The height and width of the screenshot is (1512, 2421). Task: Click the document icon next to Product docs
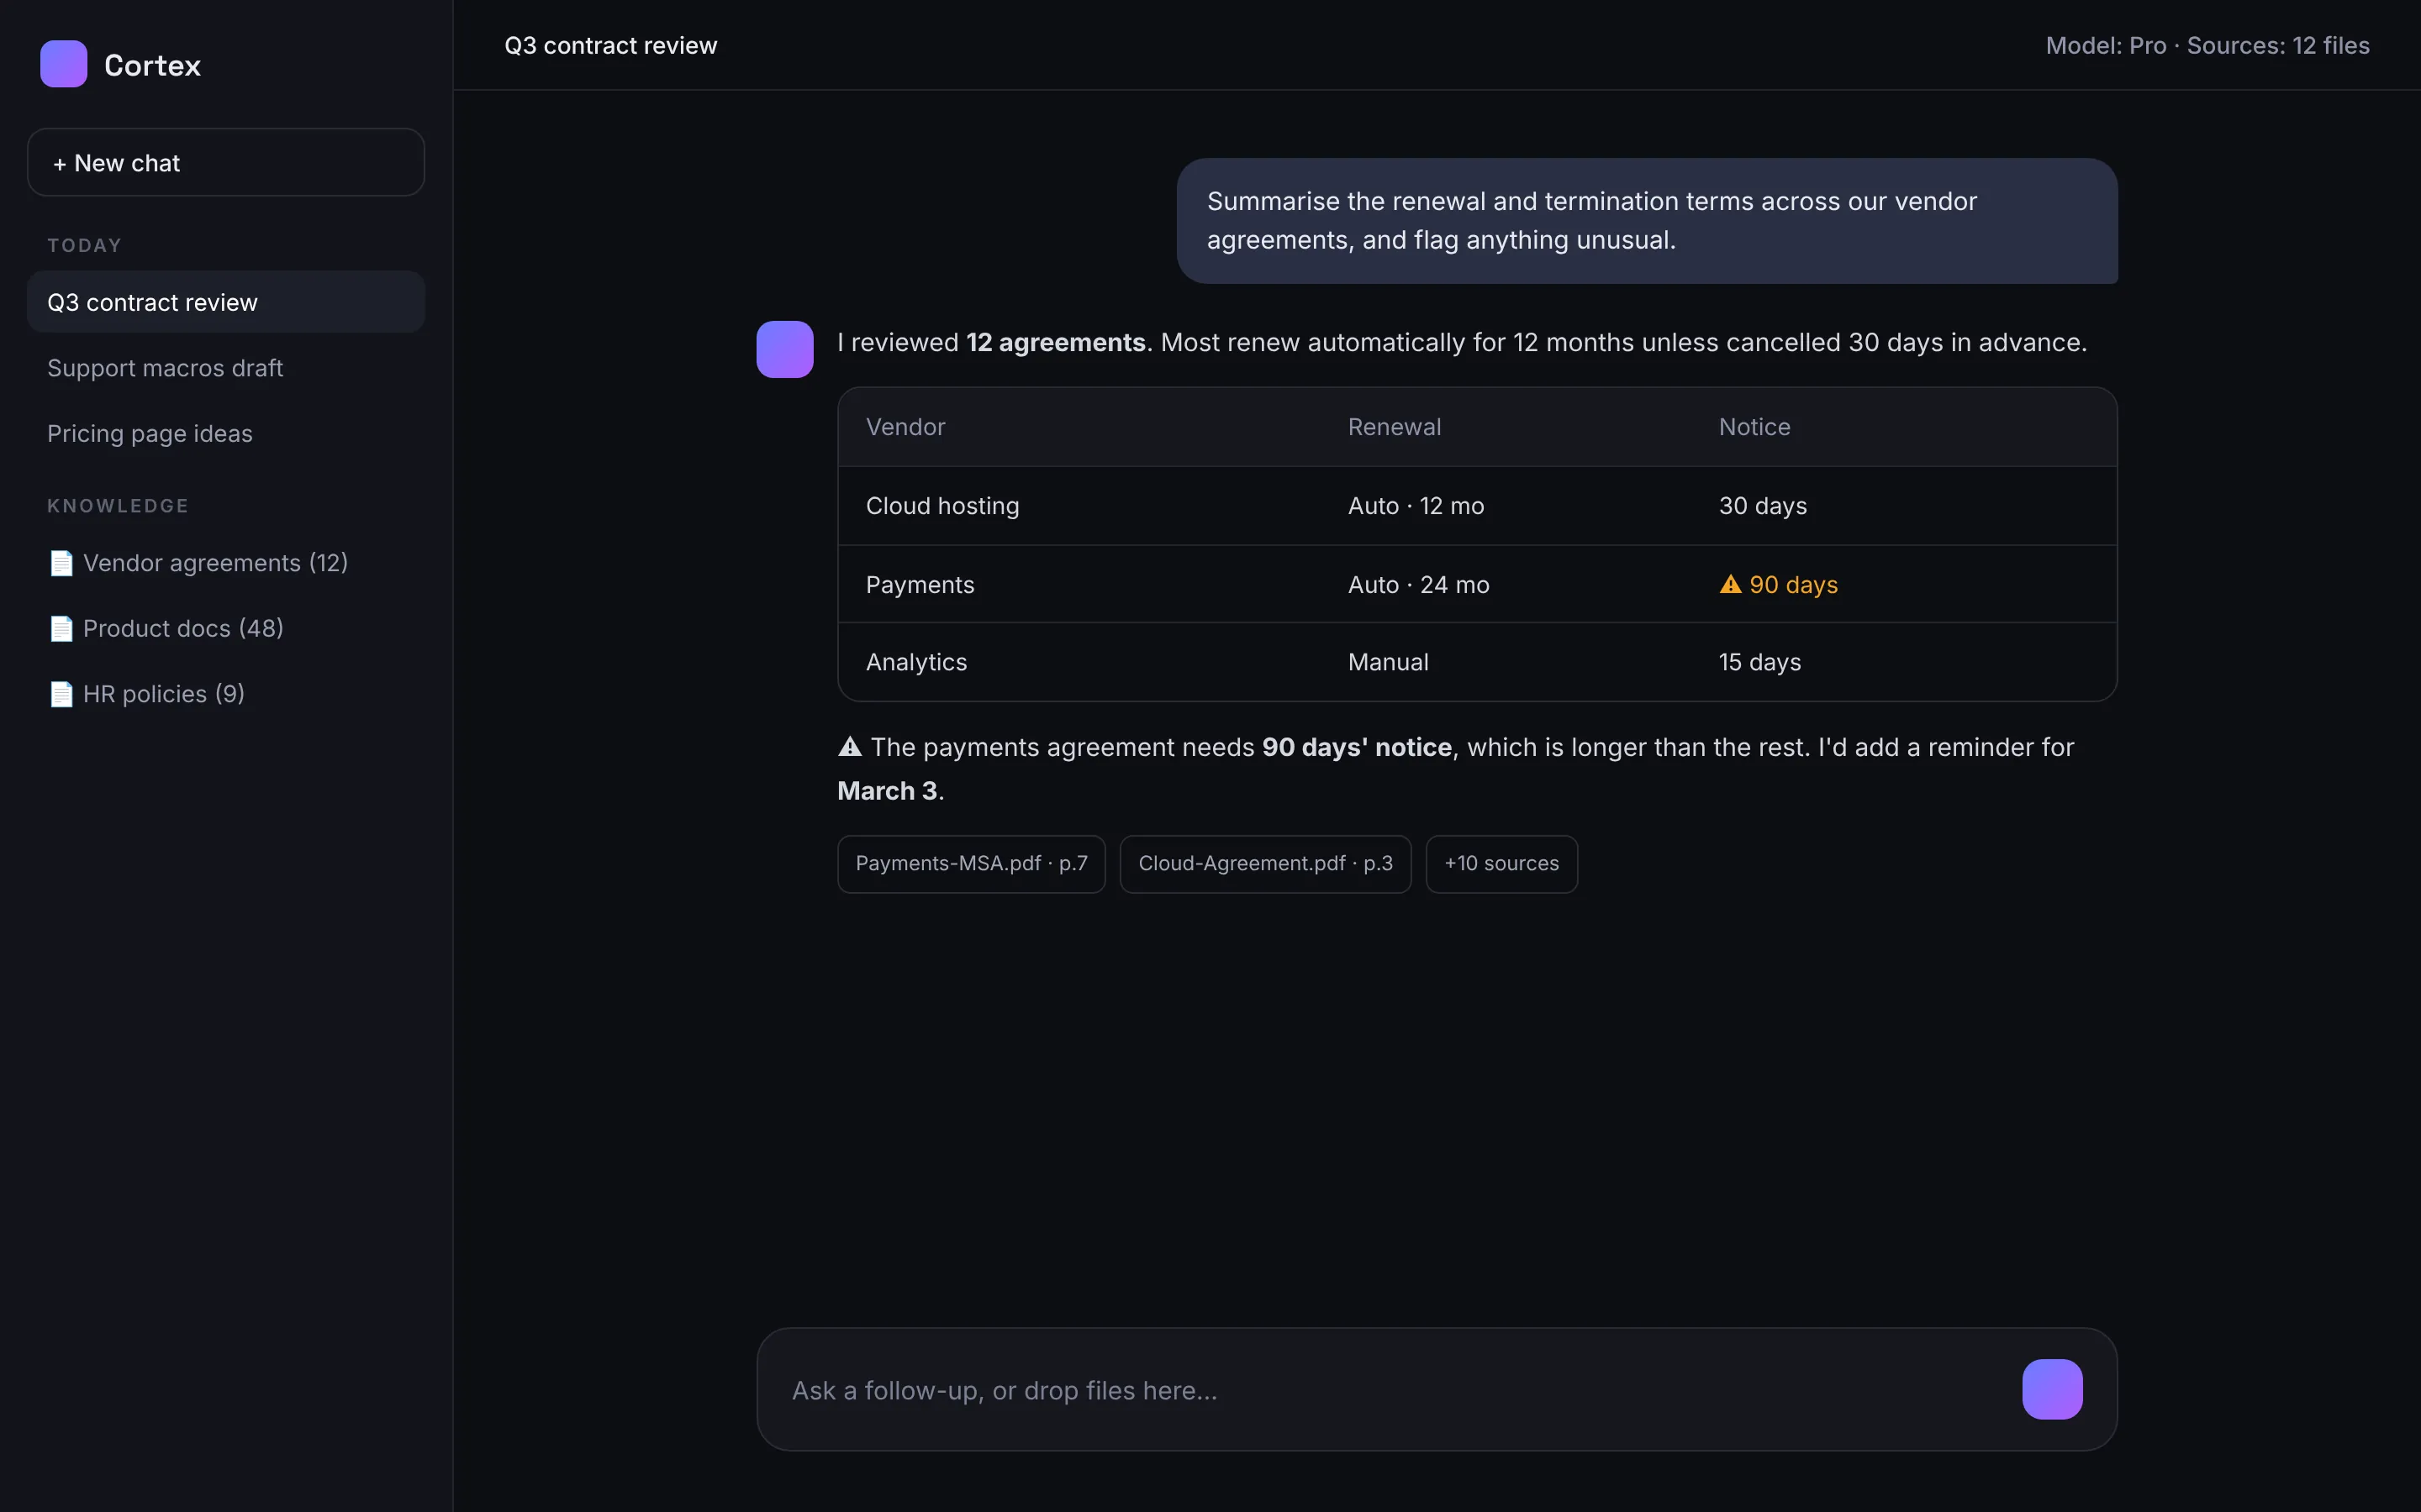pyautogui.click(x=61, y=629)
